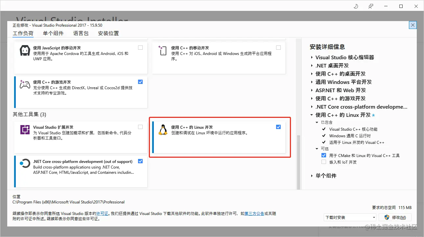This screenshot has width=424, height=237.
Task: Open the 下载时安装 dropdown
Action: (x=350, y=218)
